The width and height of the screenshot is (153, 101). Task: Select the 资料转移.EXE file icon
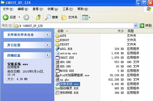(57, 93)
